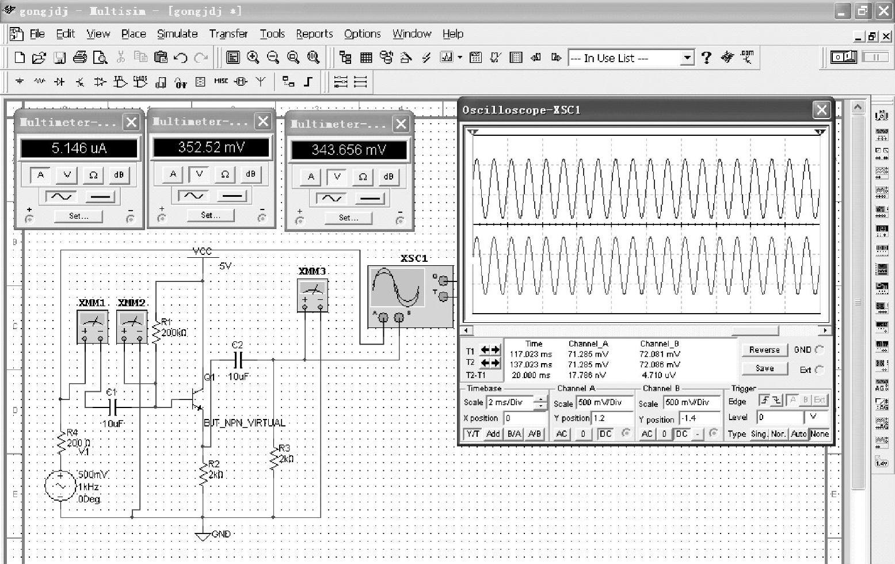Open the Simulate menu
Viewport: 895px width, 564px height.
click(177, 34)
